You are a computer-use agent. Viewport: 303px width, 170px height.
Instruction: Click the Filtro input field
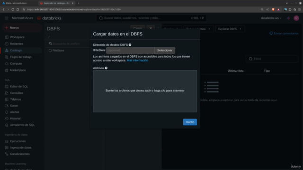click(272, 59)
